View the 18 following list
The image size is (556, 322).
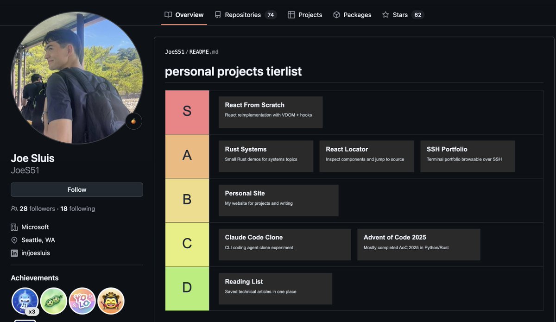tap(78, 209)
